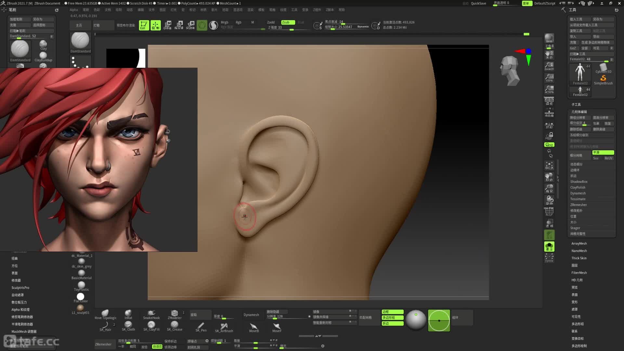Select the Female02 tool thumbnail with figure

580,74
